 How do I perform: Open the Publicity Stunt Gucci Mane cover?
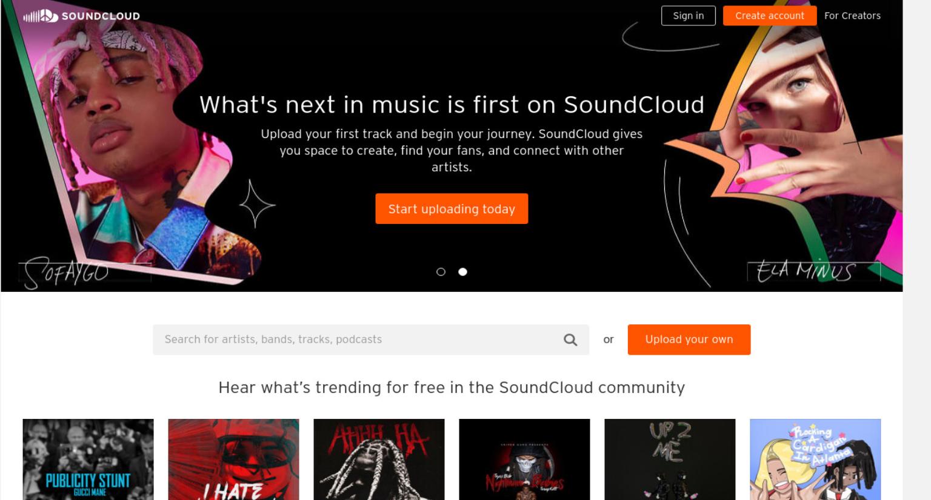point(88,459)
